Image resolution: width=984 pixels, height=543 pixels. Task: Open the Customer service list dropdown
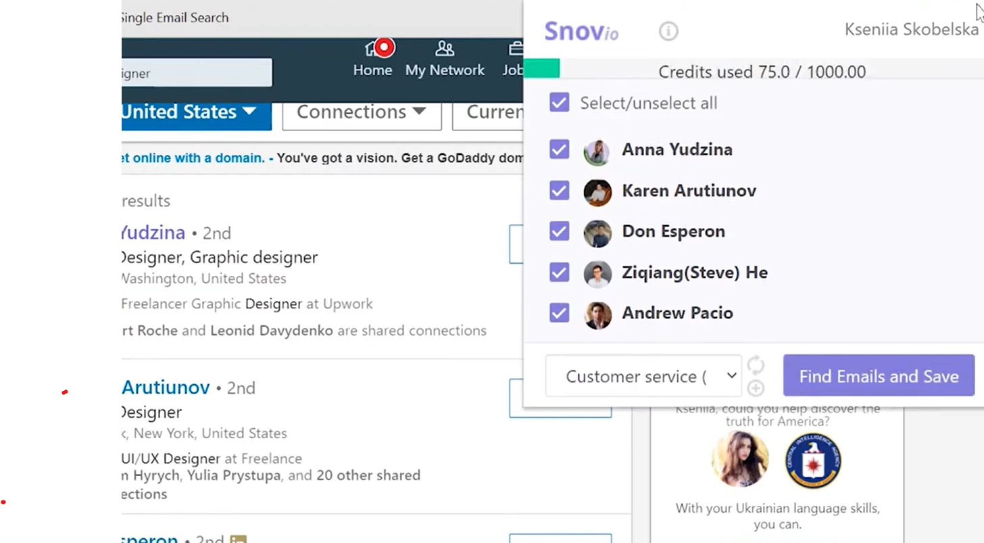[643, 376]
